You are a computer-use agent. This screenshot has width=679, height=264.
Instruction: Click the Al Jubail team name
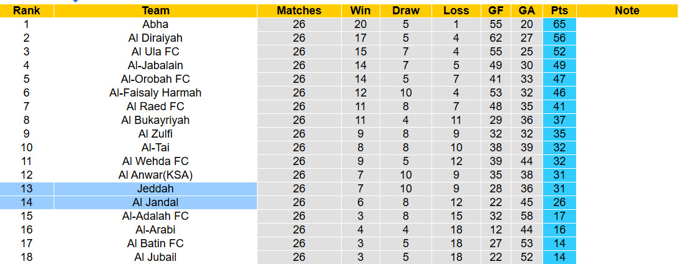[155, 257]
